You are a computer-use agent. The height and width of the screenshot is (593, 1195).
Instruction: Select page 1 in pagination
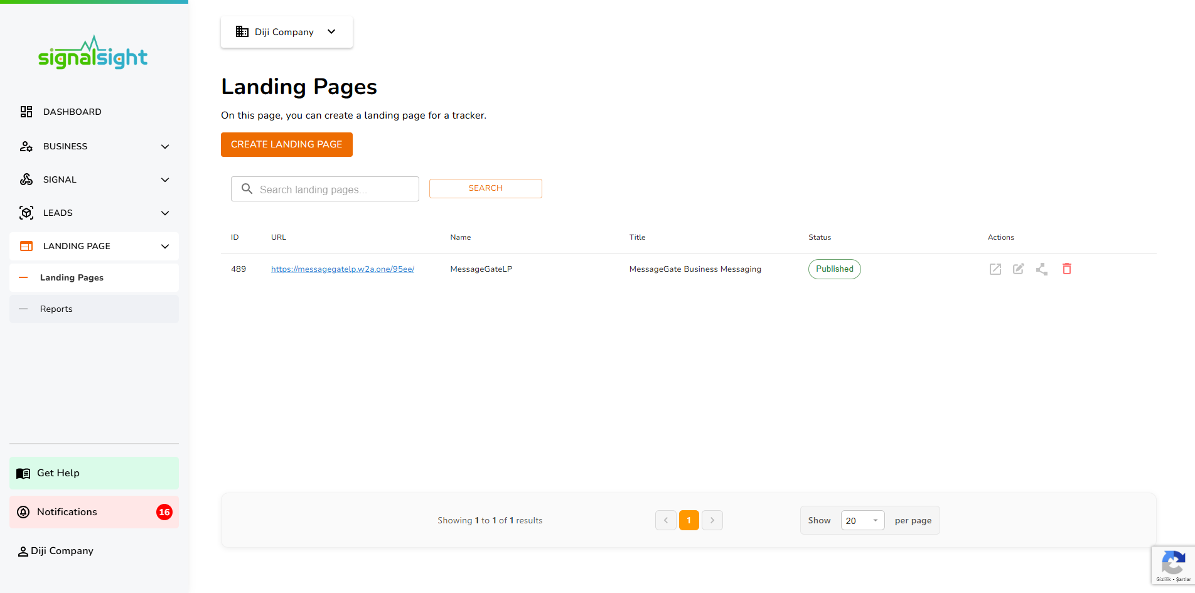pos(689,520)
